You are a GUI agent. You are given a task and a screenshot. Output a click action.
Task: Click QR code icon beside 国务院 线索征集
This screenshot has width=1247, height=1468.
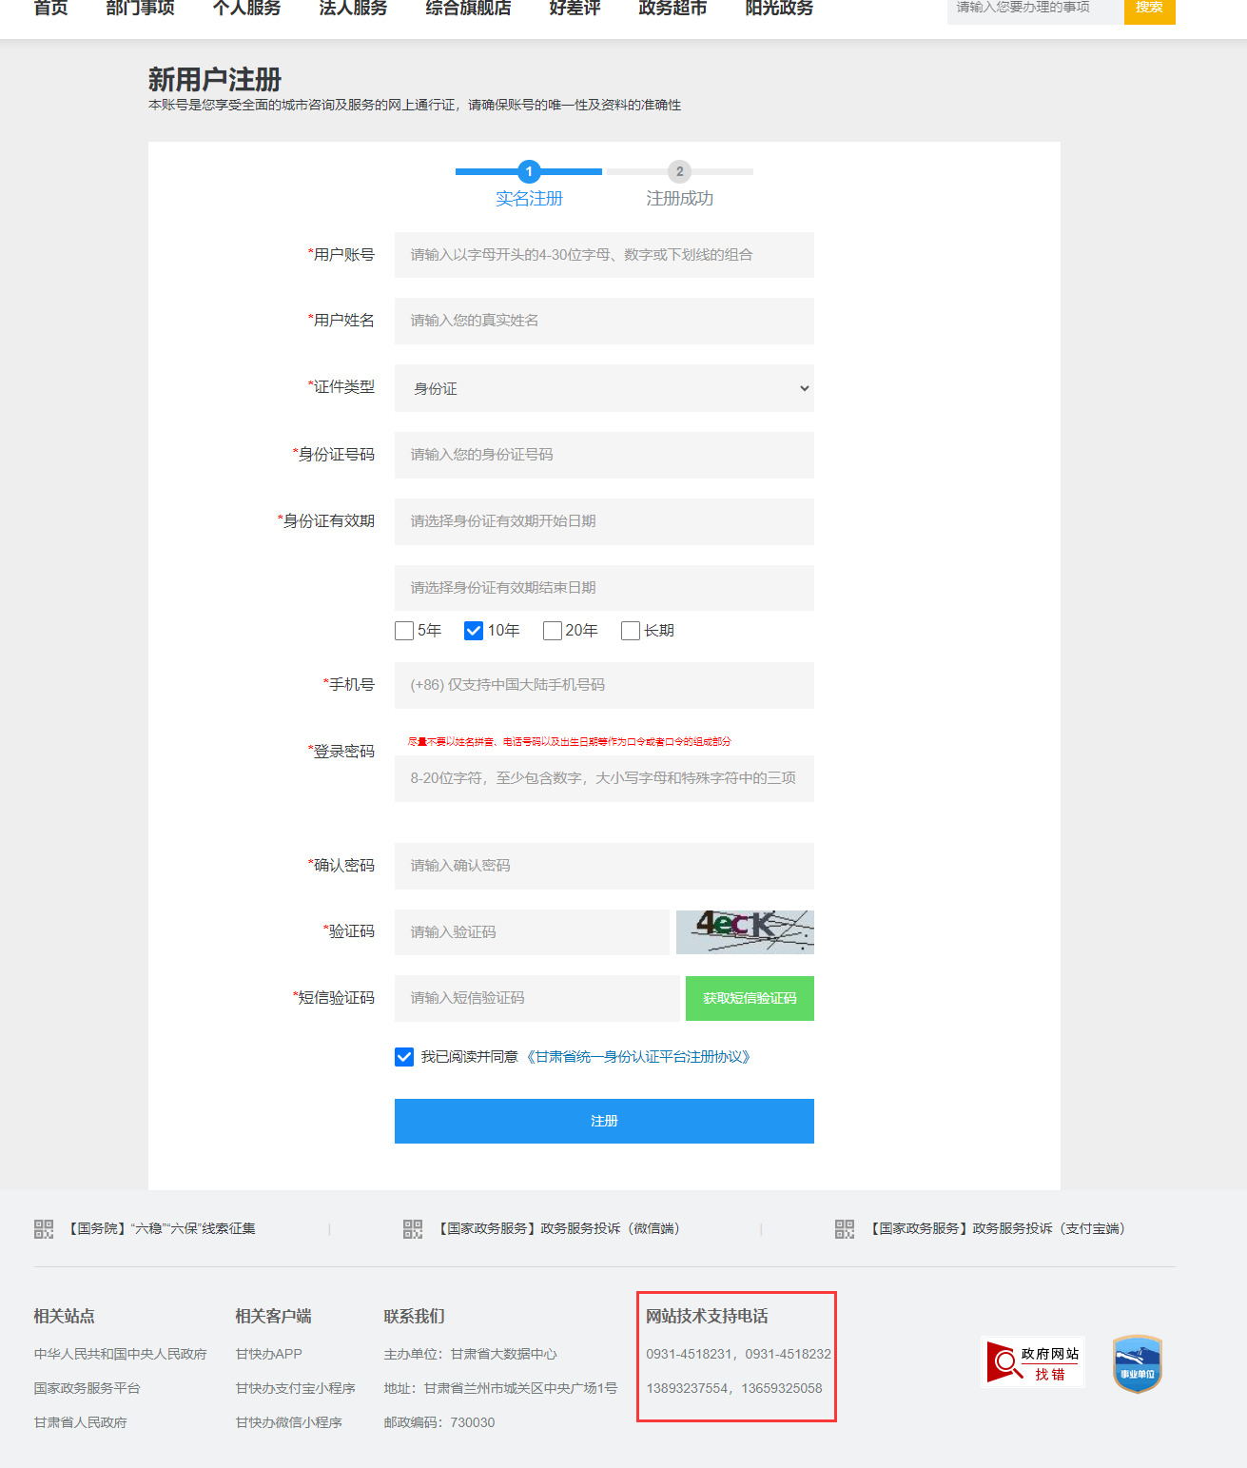(x=44, y=1229)
